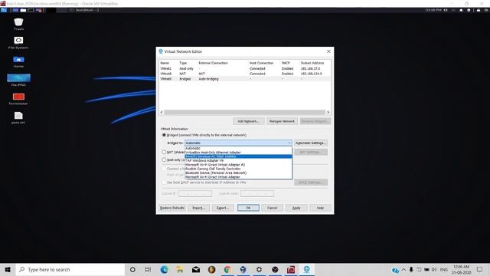This screenshot has width=490, height=276.
Task: Click the Remove Network button
Action: click(x=282, y=121)
